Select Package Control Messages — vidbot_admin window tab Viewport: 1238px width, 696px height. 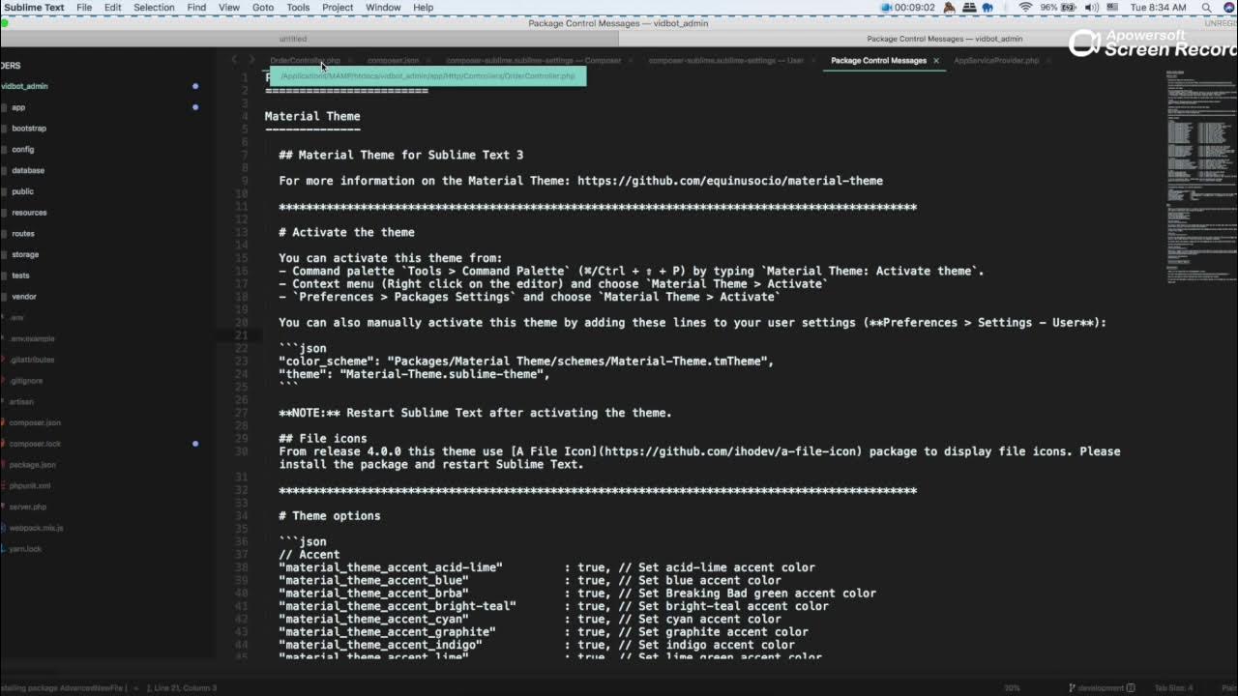pos(944,39)
